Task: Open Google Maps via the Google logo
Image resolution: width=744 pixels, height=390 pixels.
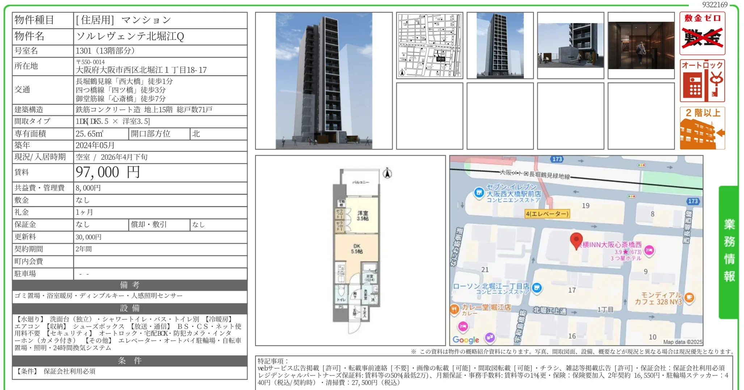Action: [x=465, y=340]
